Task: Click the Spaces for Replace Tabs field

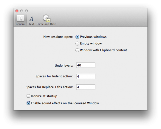Action: click(x=86, y=87)
